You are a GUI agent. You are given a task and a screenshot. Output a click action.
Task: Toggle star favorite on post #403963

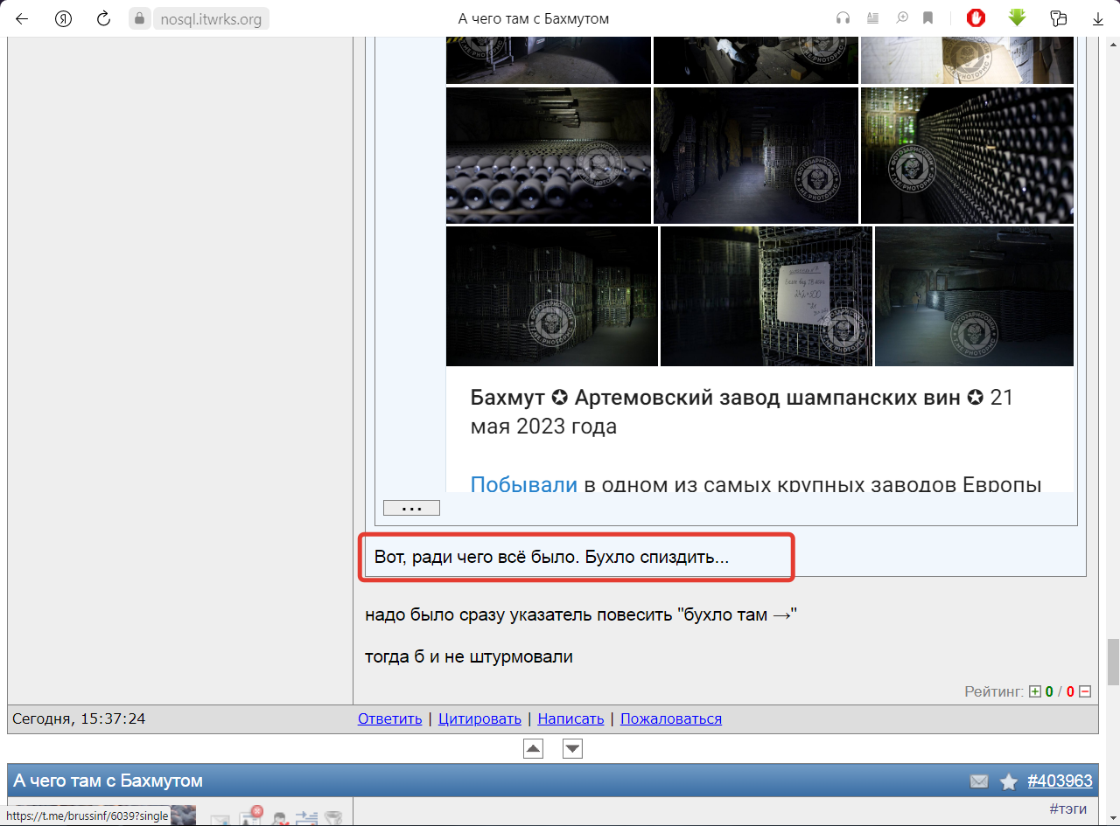(x=1009, y=781)
